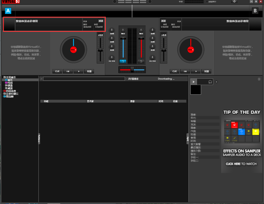Select the Deck A tab

click(x=8, y=11)
